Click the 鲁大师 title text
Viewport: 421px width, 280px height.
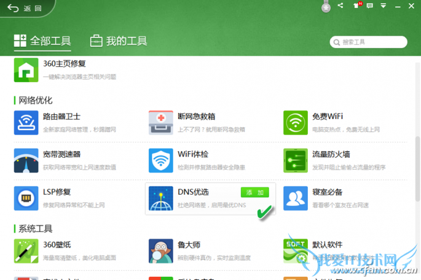pos(189,245)
